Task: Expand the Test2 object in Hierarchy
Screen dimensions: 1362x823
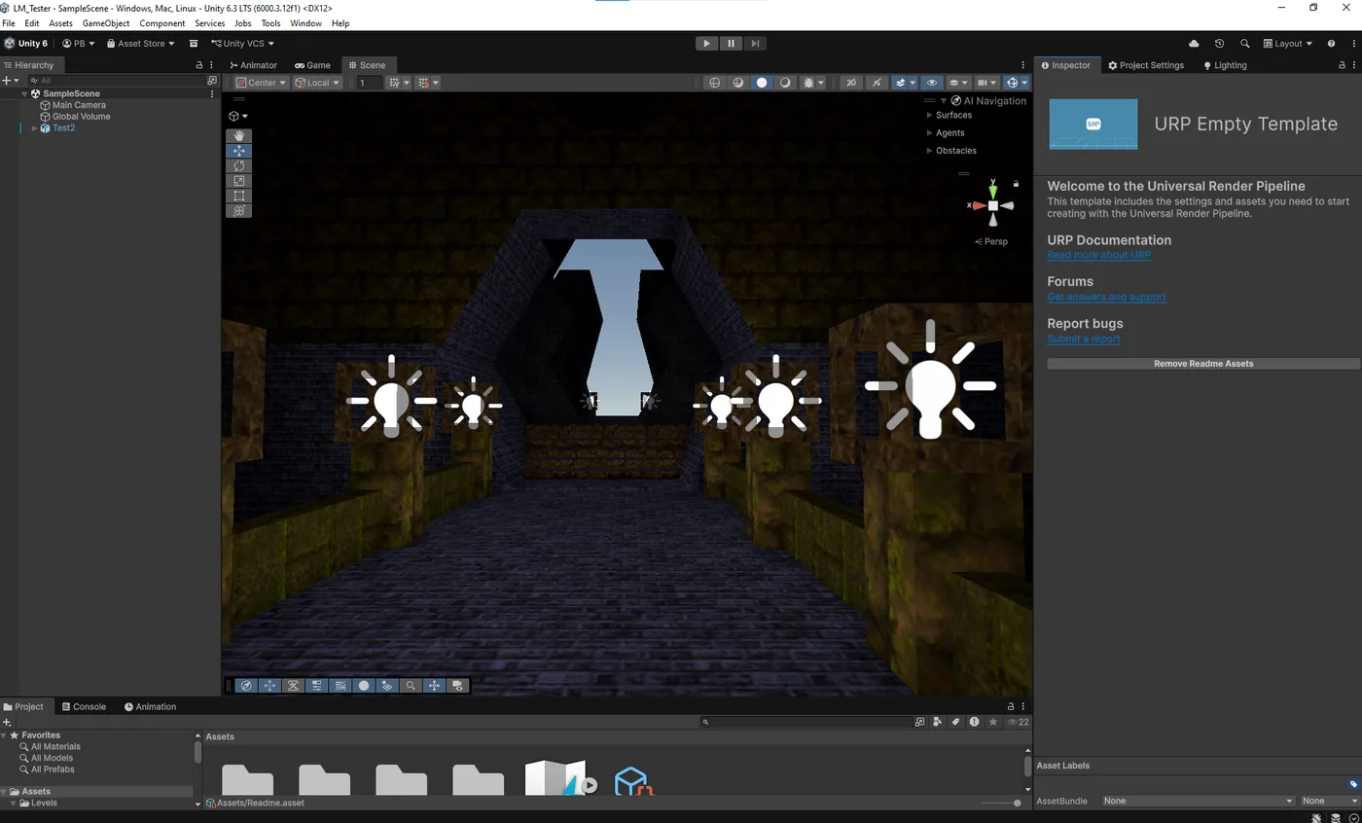Action: (x=34, y=128)
